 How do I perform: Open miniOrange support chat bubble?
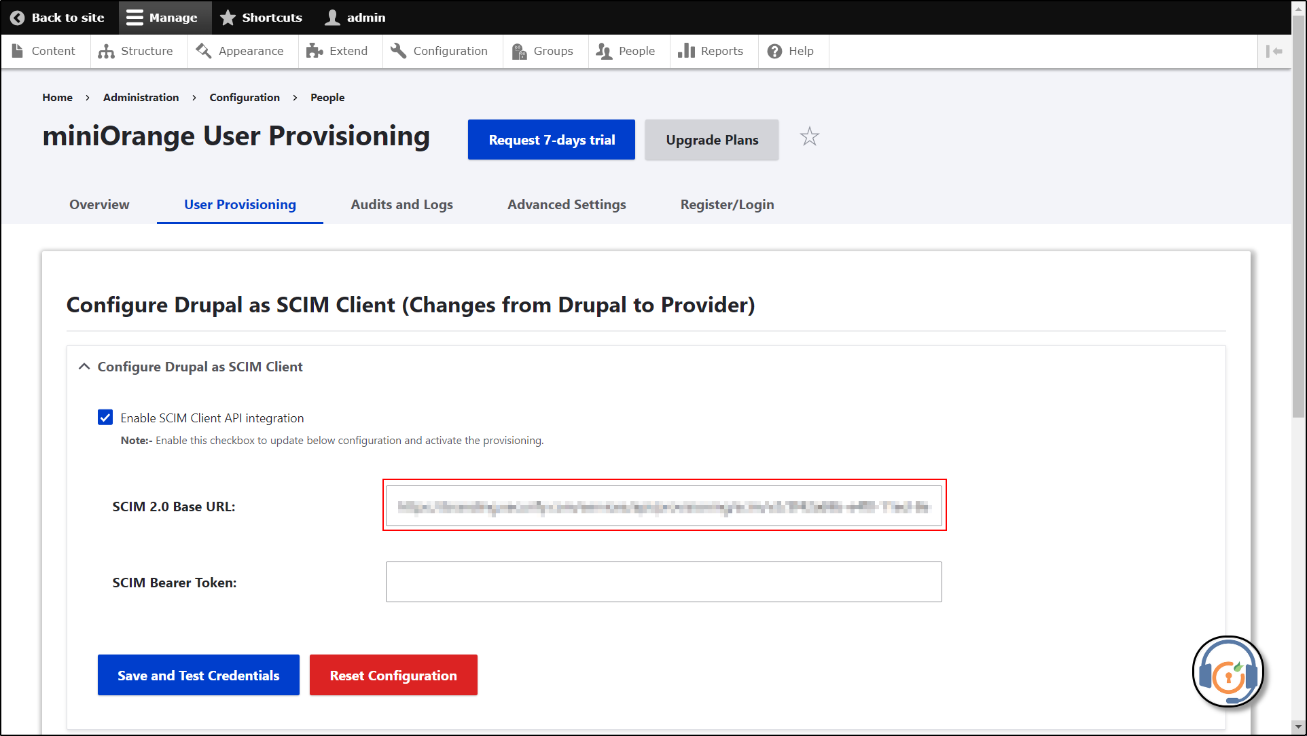click(x=1227, y=672)
